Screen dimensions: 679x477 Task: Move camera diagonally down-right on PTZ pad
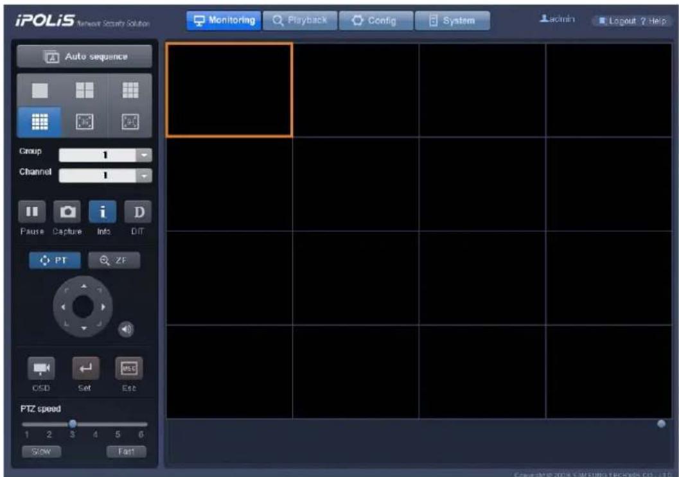point(100,324)
